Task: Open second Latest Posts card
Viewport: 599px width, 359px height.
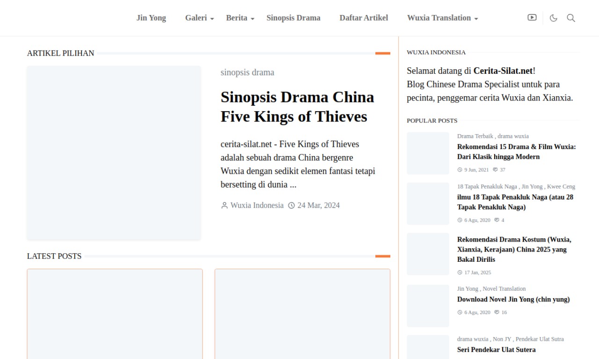Action: (302, 314)
